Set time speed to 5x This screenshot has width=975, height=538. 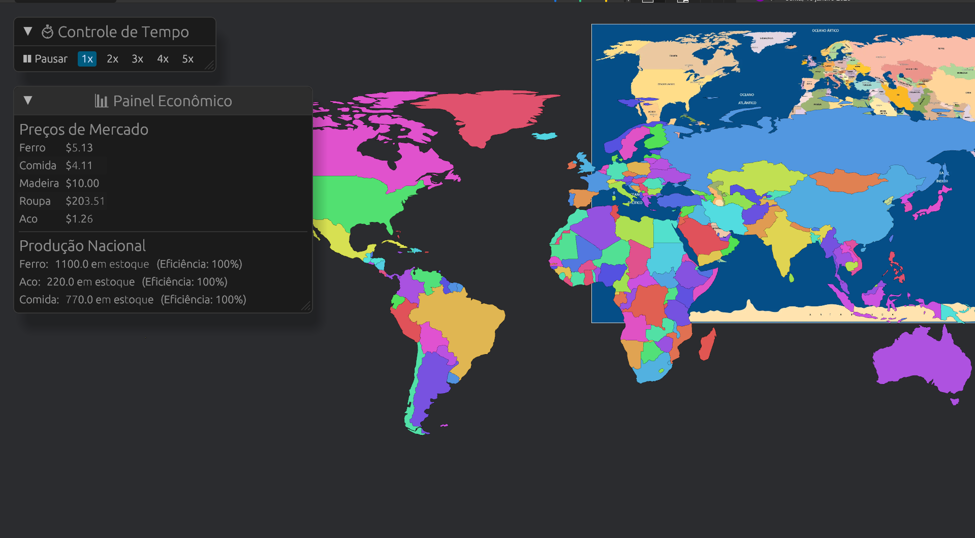point(187,59)
